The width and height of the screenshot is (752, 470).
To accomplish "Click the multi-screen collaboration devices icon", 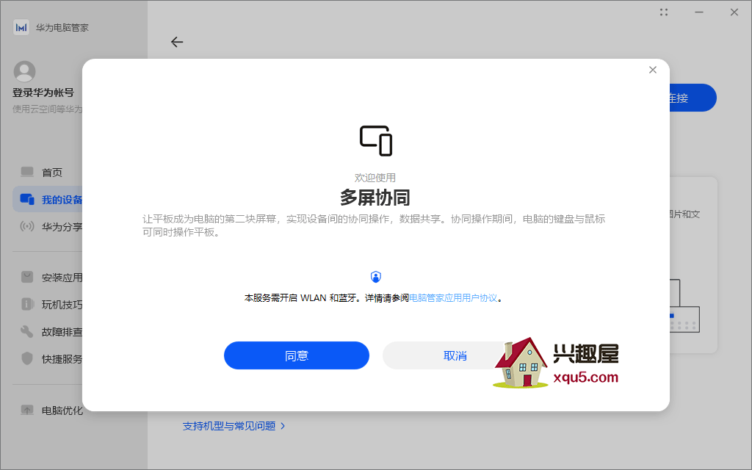I will pos(376,140).
